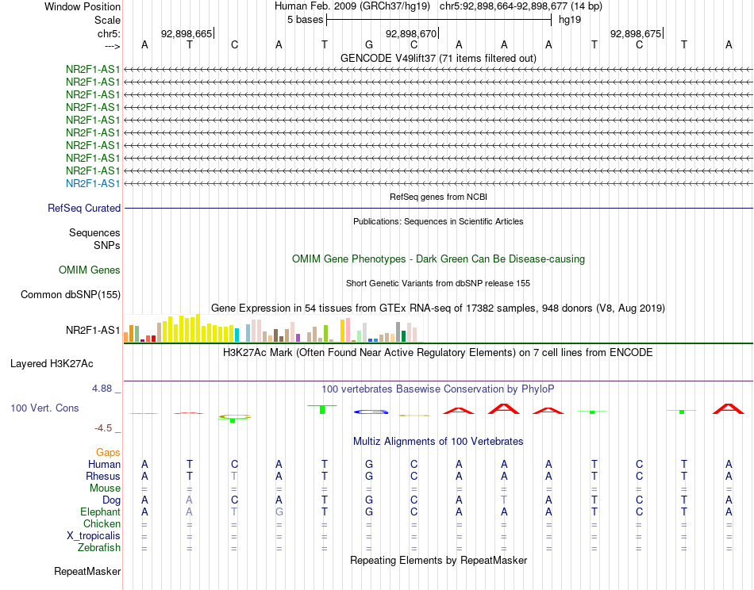Click the 5 bases scale text
The image size is (754, 590).
pyautogui.click(x=306, y=20)
